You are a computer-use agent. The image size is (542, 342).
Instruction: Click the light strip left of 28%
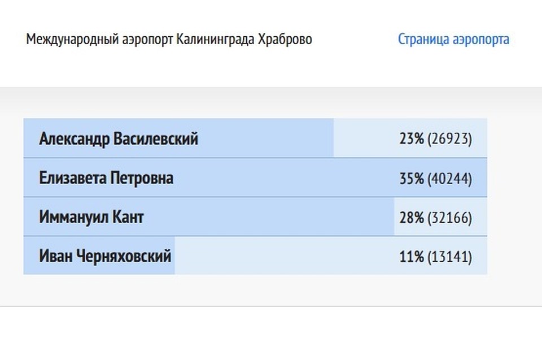click(396, 217)
